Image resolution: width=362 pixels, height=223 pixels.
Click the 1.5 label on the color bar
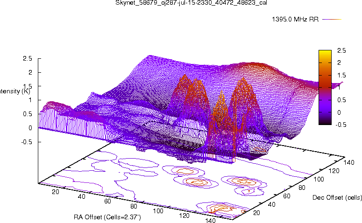coord(341,76)
